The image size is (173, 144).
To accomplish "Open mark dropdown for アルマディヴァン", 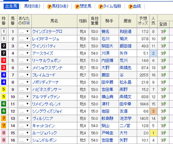I will point(25,97).
